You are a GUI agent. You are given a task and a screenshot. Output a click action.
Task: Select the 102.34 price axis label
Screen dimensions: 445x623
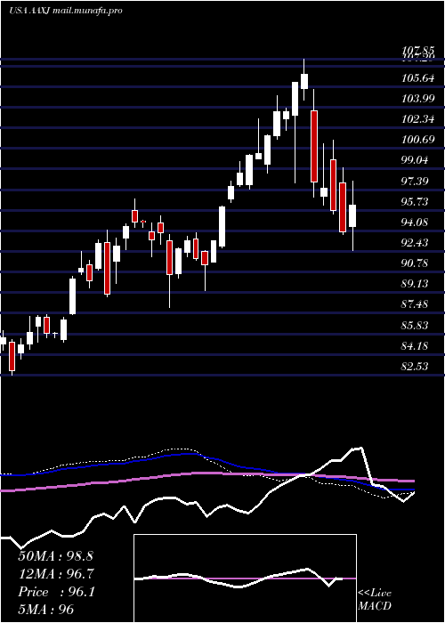coord(417,119)
